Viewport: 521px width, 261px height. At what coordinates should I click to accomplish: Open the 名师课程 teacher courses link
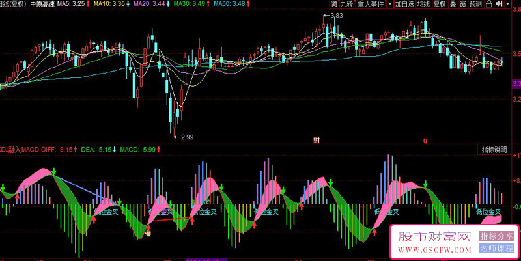pyautogui.click(x=496, y=249)
